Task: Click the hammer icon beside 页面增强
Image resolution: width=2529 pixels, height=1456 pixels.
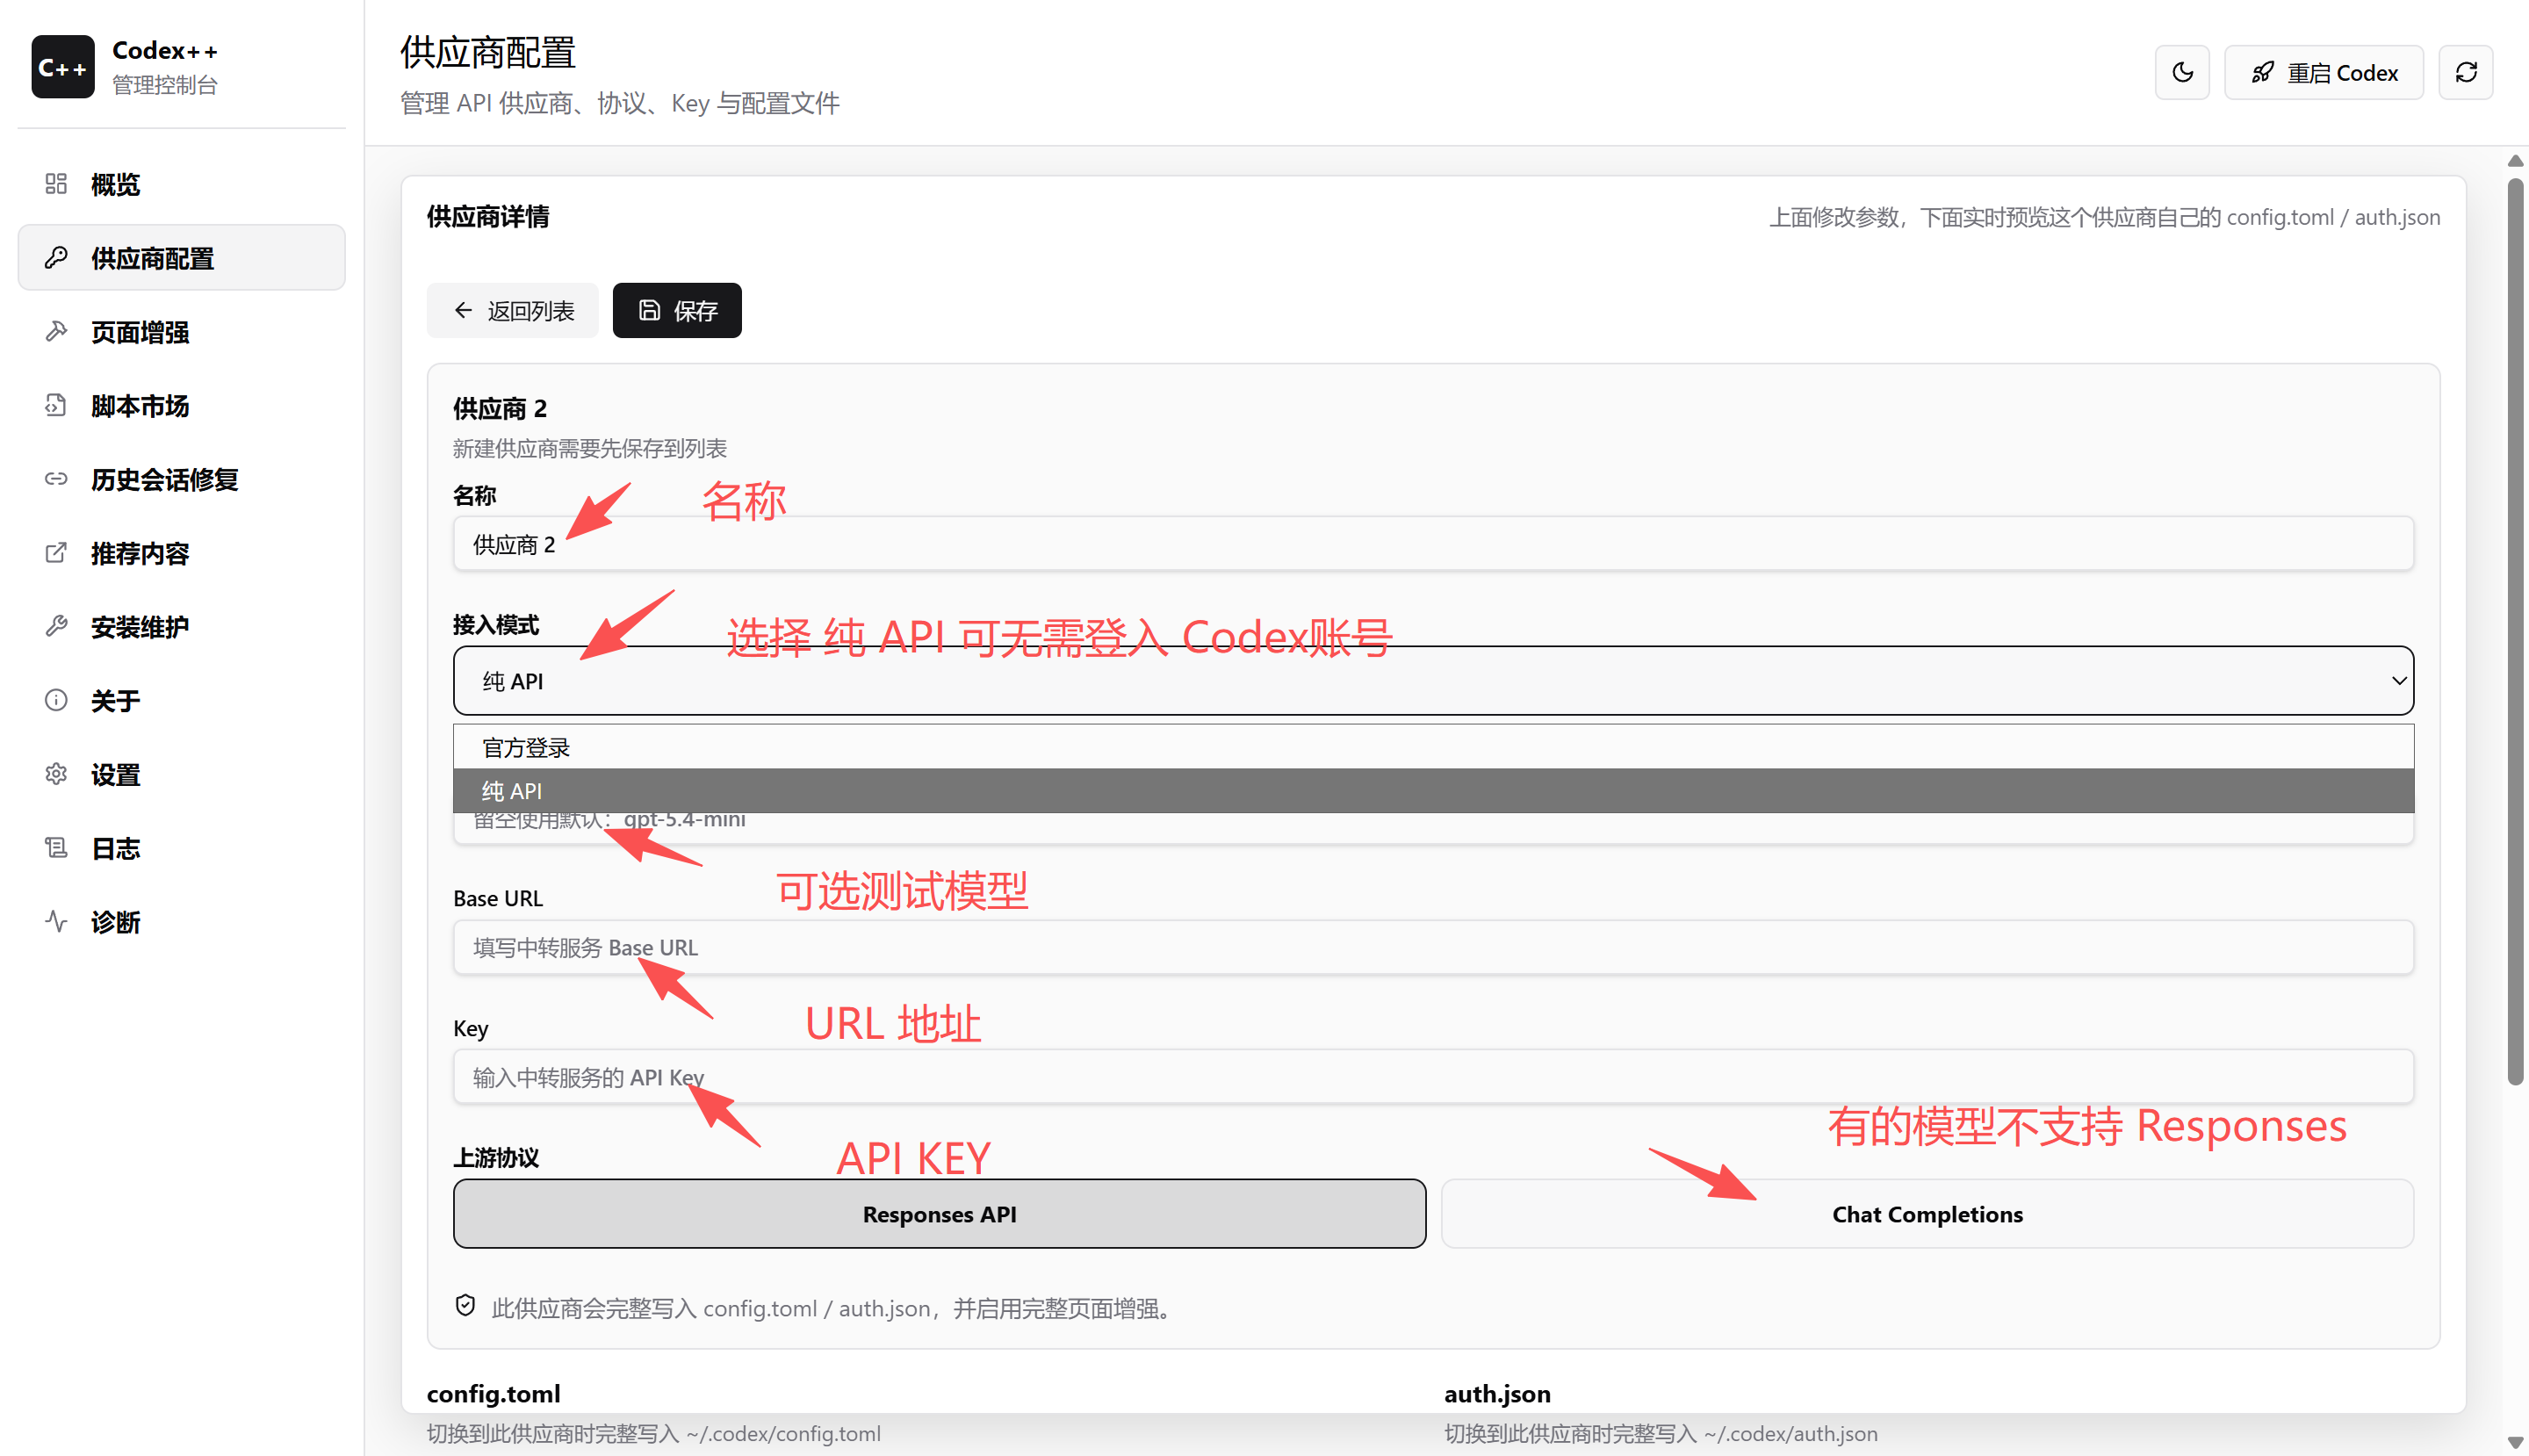Action: (56, 331)
